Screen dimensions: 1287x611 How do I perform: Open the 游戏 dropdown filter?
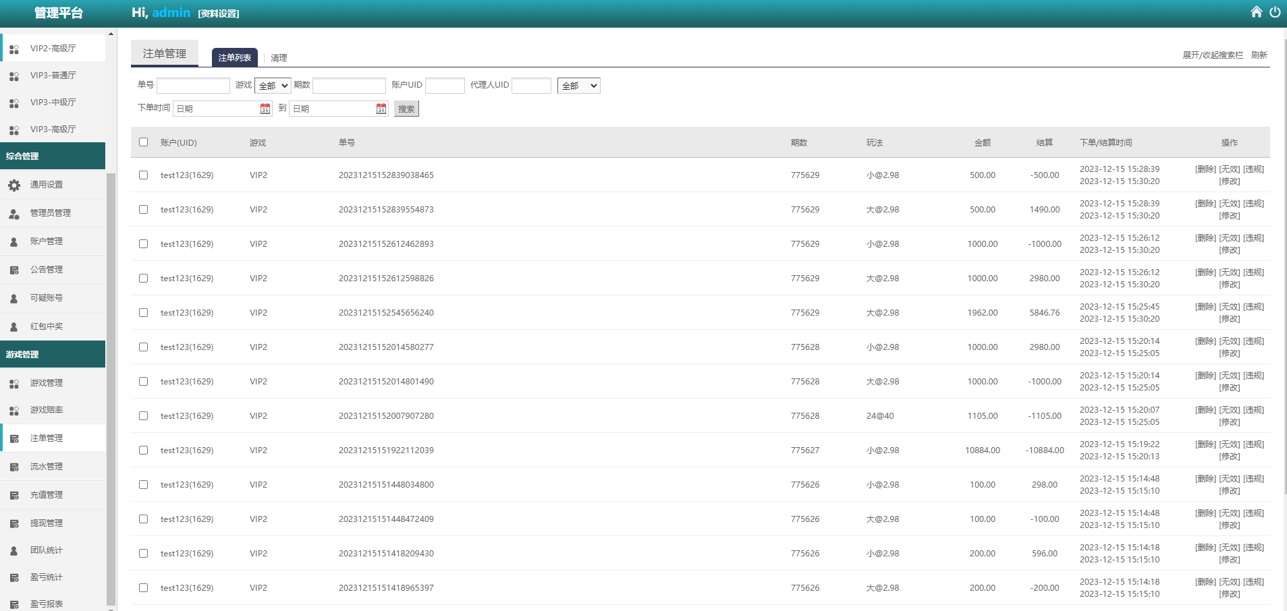coord(273,86)
